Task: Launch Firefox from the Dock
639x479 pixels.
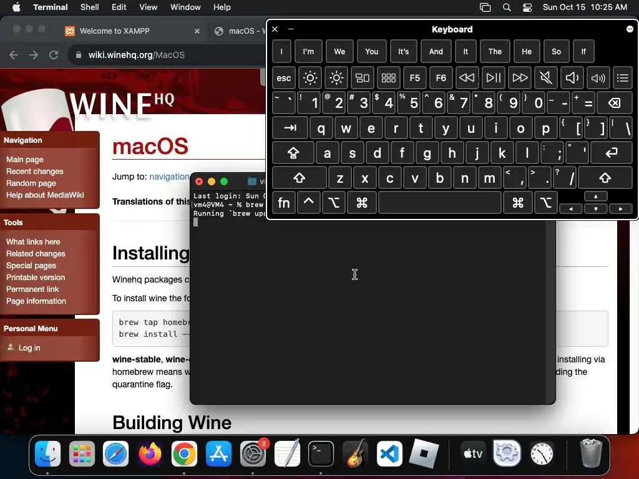Action: pos(150,453)
